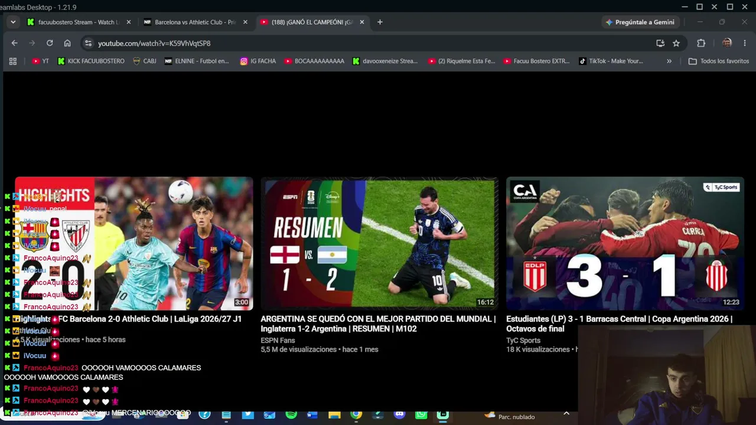Image resolution: width=756 pixels, height=425 pixels.
Task: Bookmark this page with the star
Action: point(676,43)
